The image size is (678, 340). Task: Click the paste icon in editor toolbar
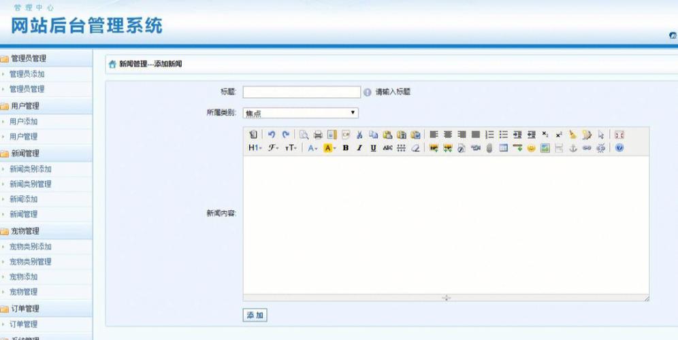(x=387, y=135)
